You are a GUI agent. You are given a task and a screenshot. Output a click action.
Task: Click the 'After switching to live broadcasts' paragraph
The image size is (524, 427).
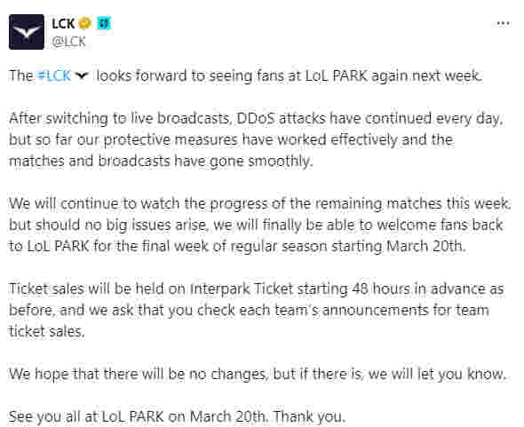[x=256, y=140]
